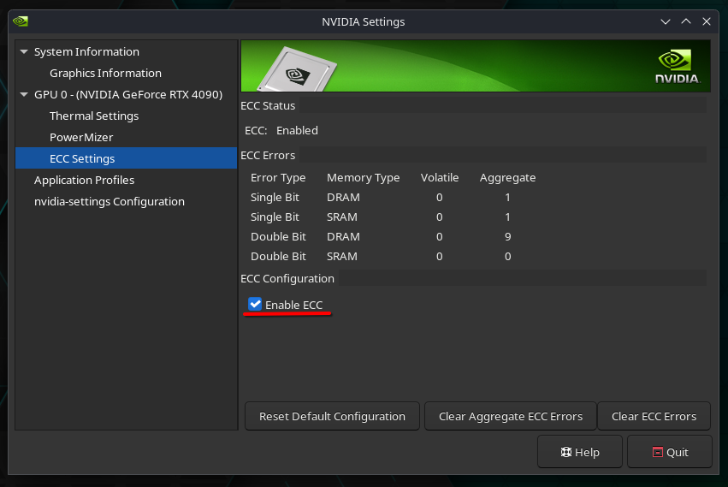728x487 pixels.
Task: Open the PowerMizer page
Action: tap(81, 137)
